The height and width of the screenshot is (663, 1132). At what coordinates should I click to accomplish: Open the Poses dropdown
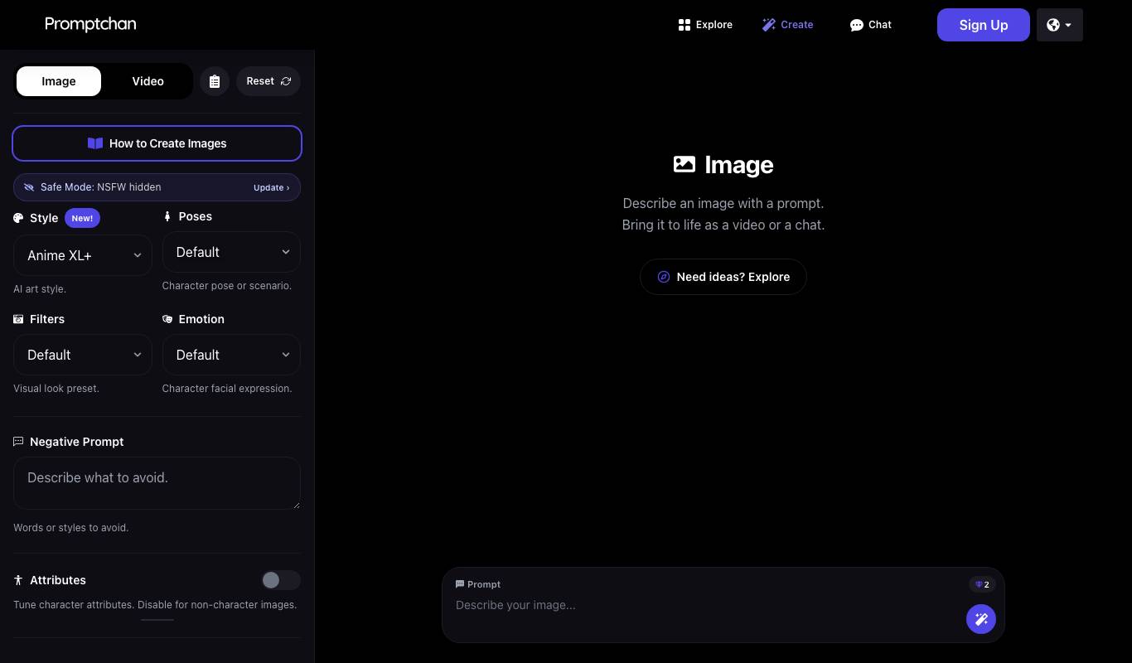tap(231, 252)
